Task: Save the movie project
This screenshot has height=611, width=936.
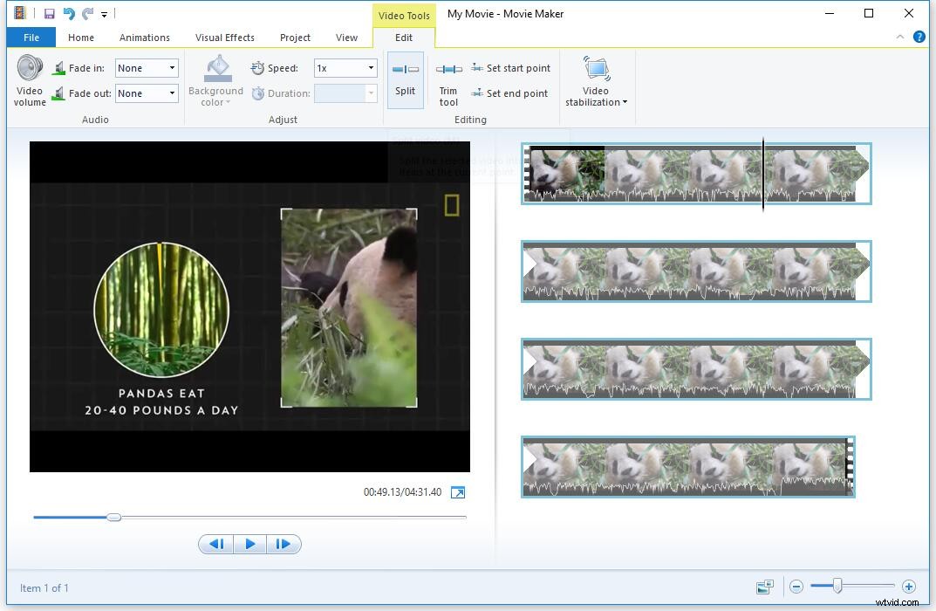Action: pos(48,13)
